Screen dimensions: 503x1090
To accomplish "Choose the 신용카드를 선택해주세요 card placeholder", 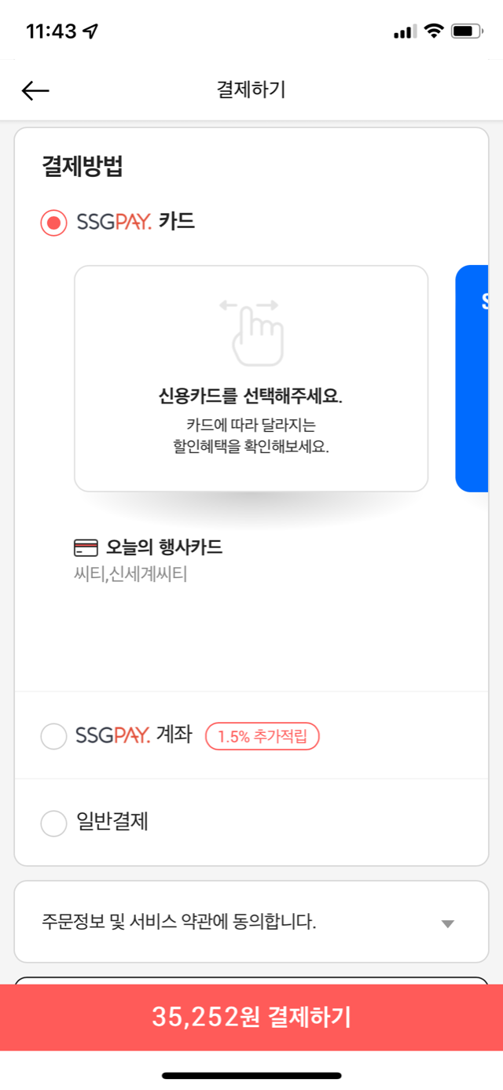I will [x=251, y=378].
